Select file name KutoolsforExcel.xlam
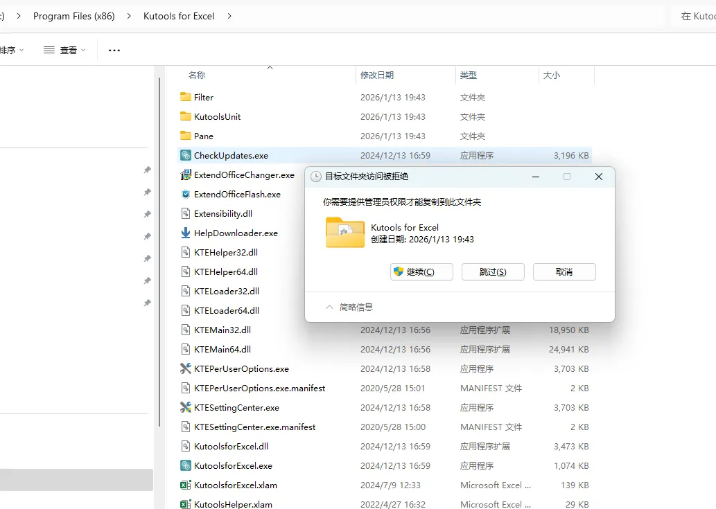 click(236, 485)
